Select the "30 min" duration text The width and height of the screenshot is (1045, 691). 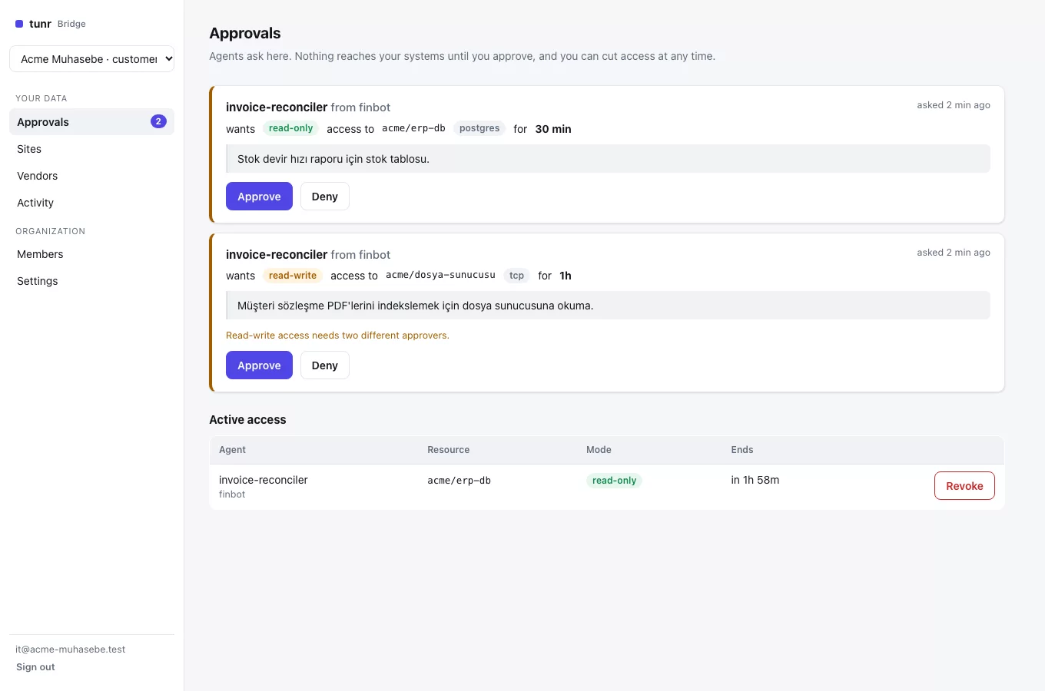553,129
